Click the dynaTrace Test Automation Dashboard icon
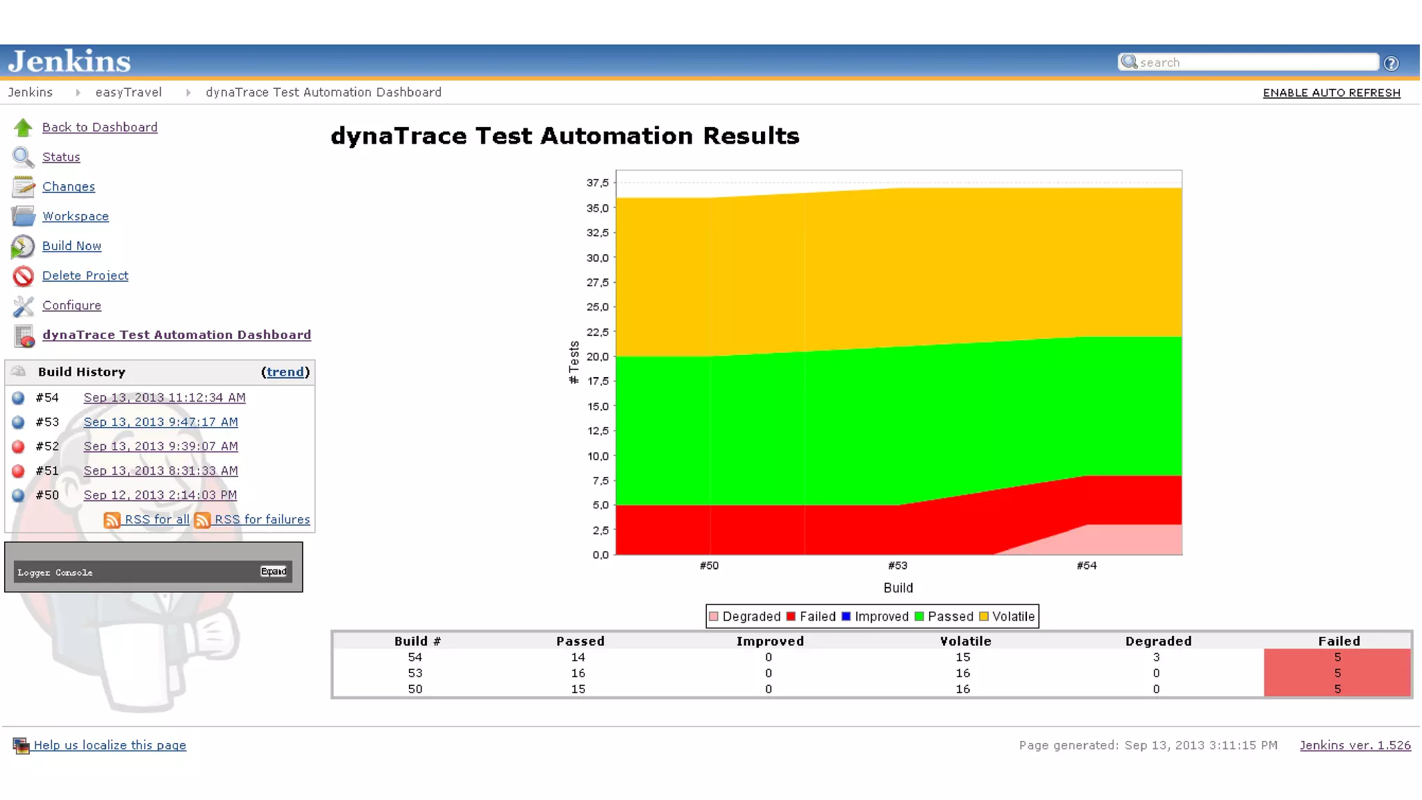This screenshot has width=1422, height=800. tap(24, 336)
